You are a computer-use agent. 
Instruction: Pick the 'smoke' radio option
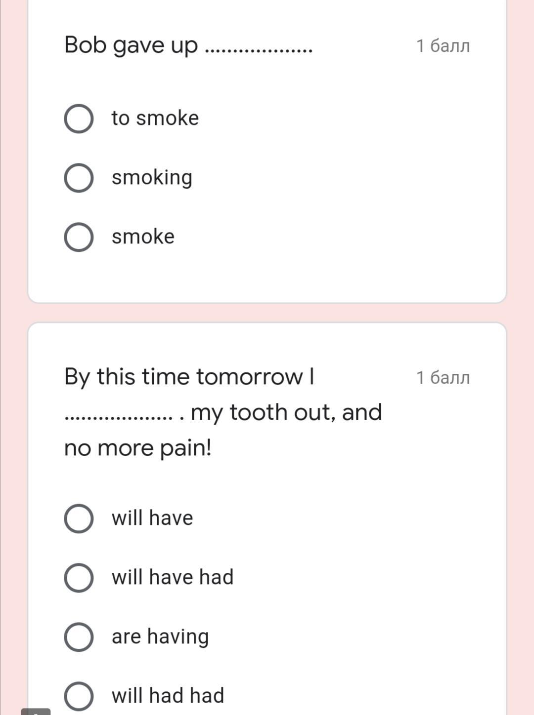pos(79,237)
